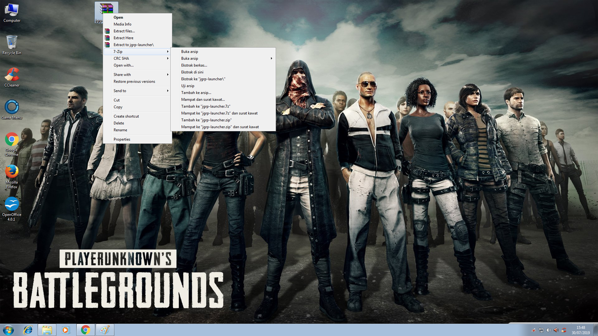Open the white speaker volume tray icon
Image resolution: width=598 pixels, height=336 pixels.
coord(548,330)
